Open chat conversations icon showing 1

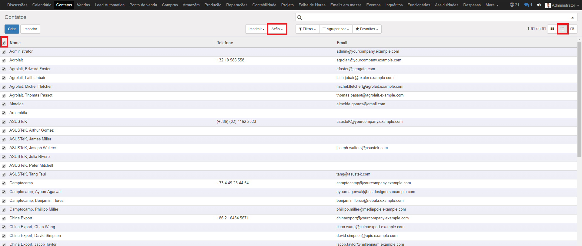pos(528,5)
